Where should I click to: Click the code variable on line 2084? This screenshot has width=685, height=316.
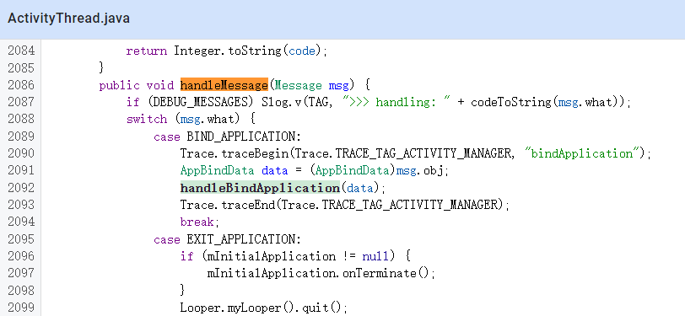(x=302, y=51)
